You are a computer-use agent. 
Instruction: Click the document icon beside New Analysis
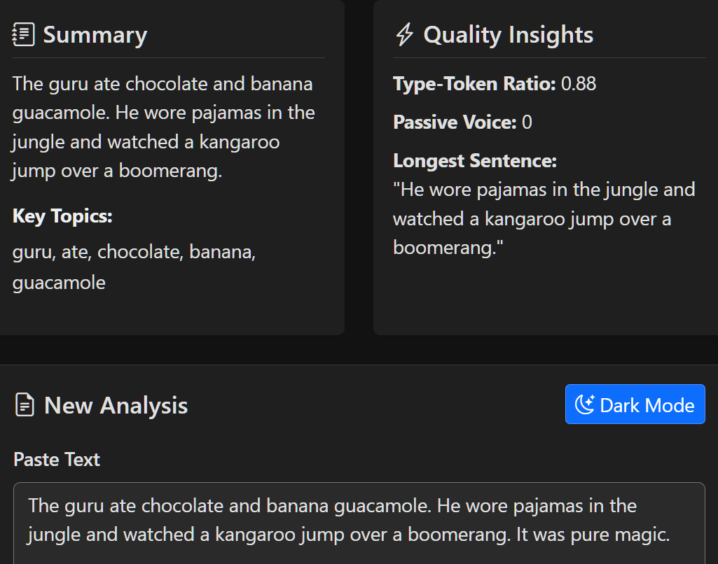[x=25, y=405]
